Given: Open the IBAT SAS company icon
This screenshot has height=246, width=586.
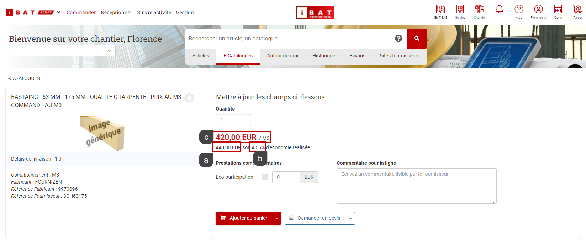Looking at the screenshot, I should pos(440,10).
